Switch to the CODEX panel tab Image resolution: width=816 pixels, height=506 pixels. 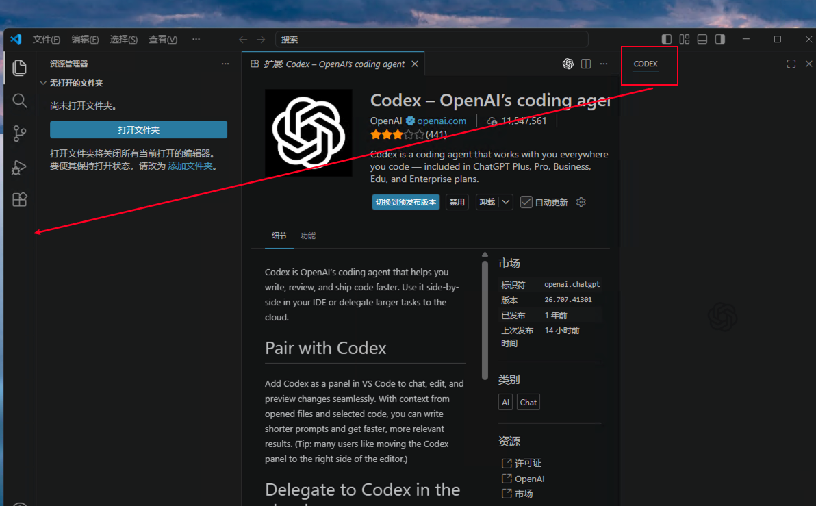tap(646, 64)
